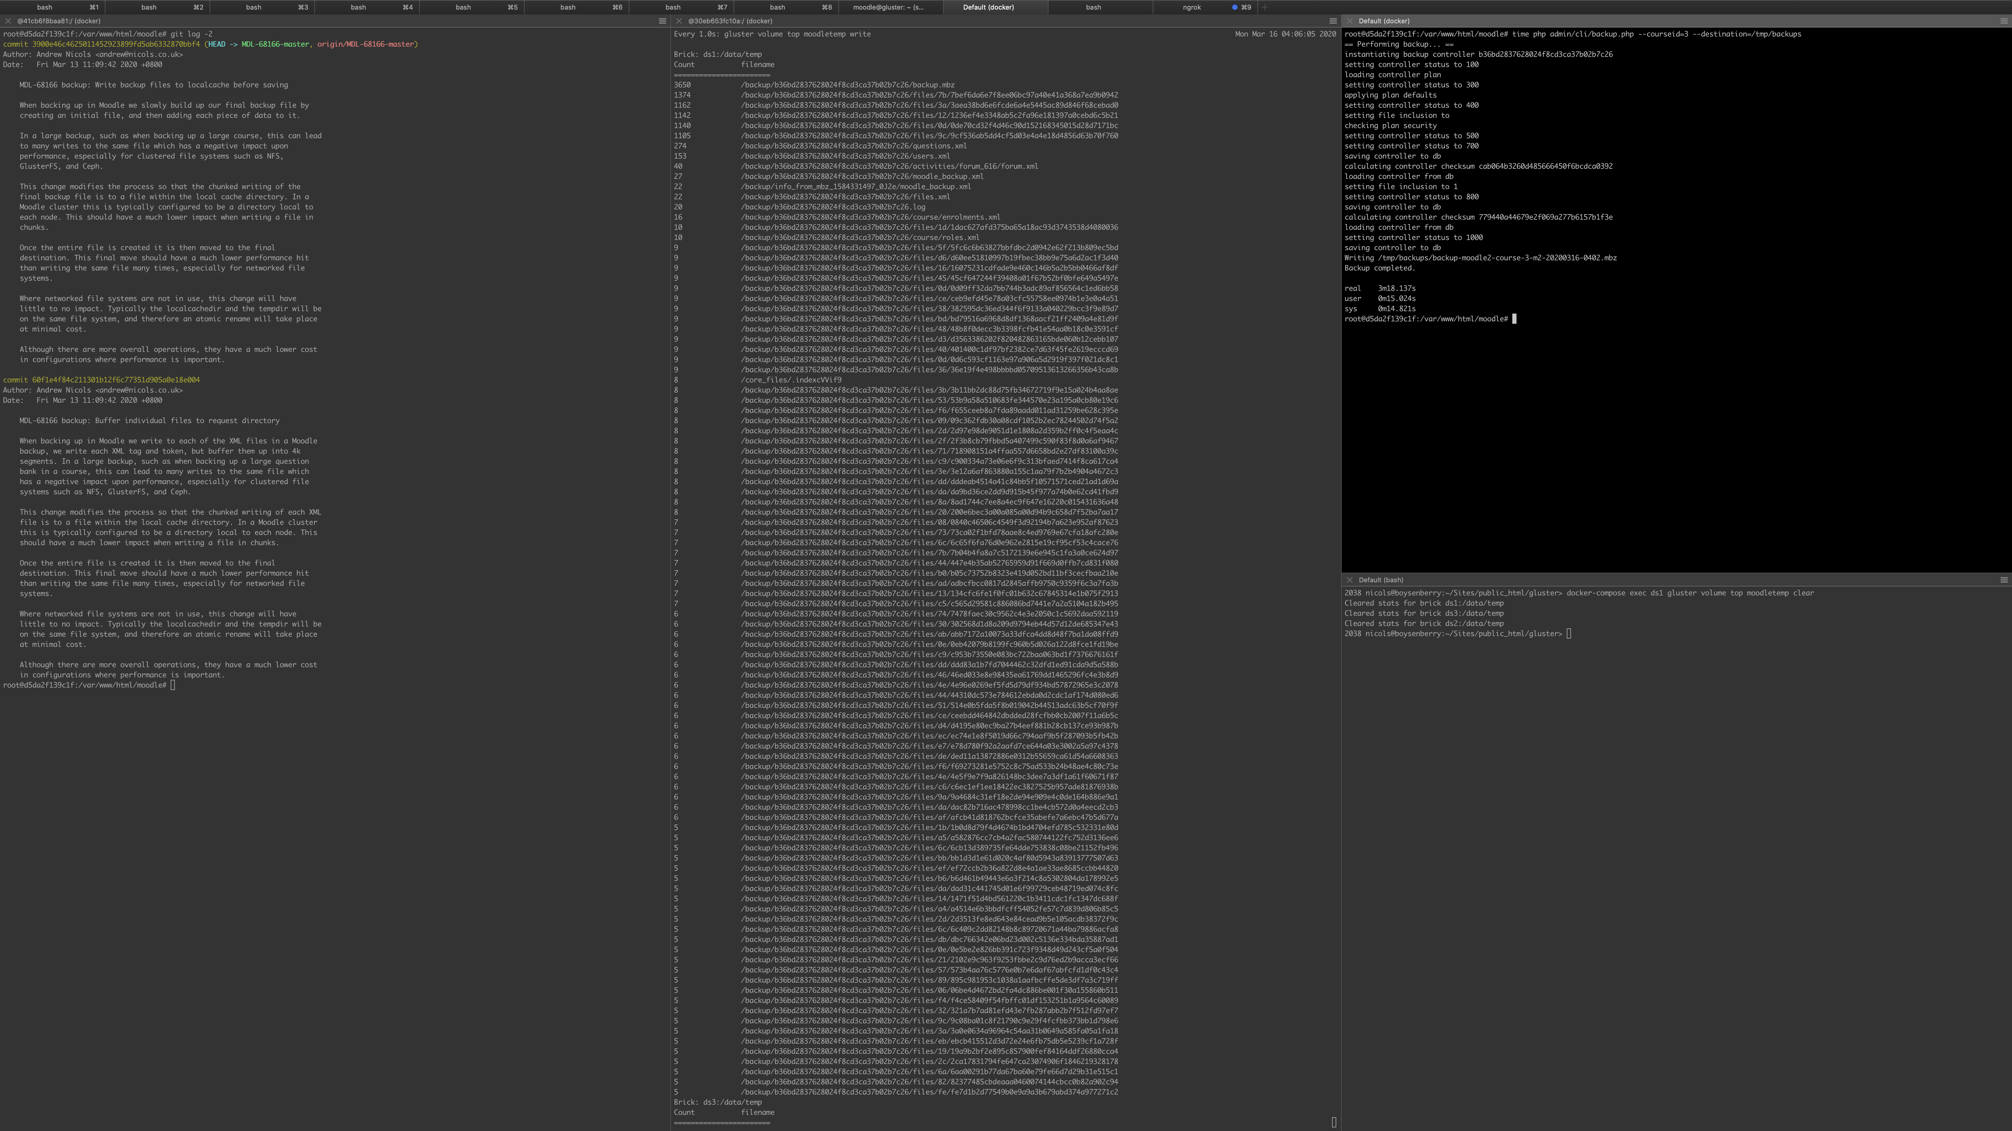Click 'Cleared stats for brick ds1:/data/temp'
The height and width of the screenshot is (1131, 2012).
coord(1424,603)
